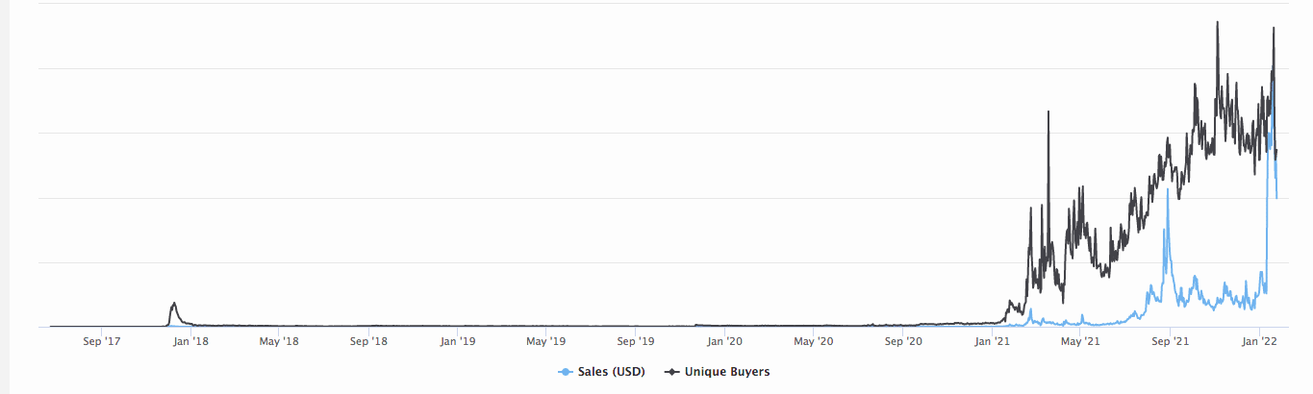Click the Jan '20 axis label

724,340
